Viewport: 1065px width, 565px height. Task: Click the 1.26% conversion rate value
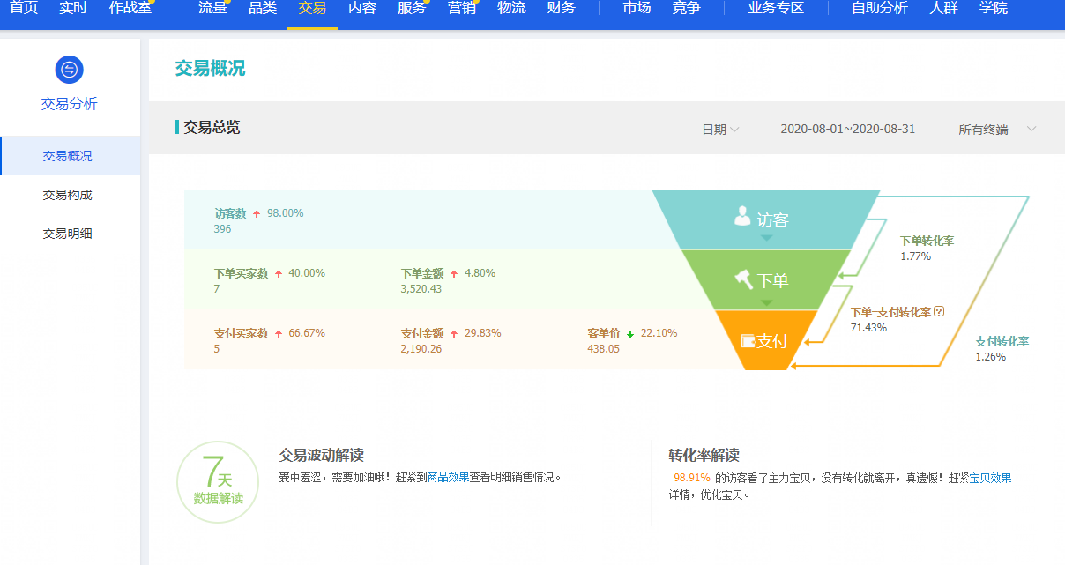(x=990, y=357)
